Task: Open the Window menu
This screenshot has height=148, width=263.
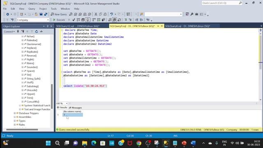Action: point(65,9)
